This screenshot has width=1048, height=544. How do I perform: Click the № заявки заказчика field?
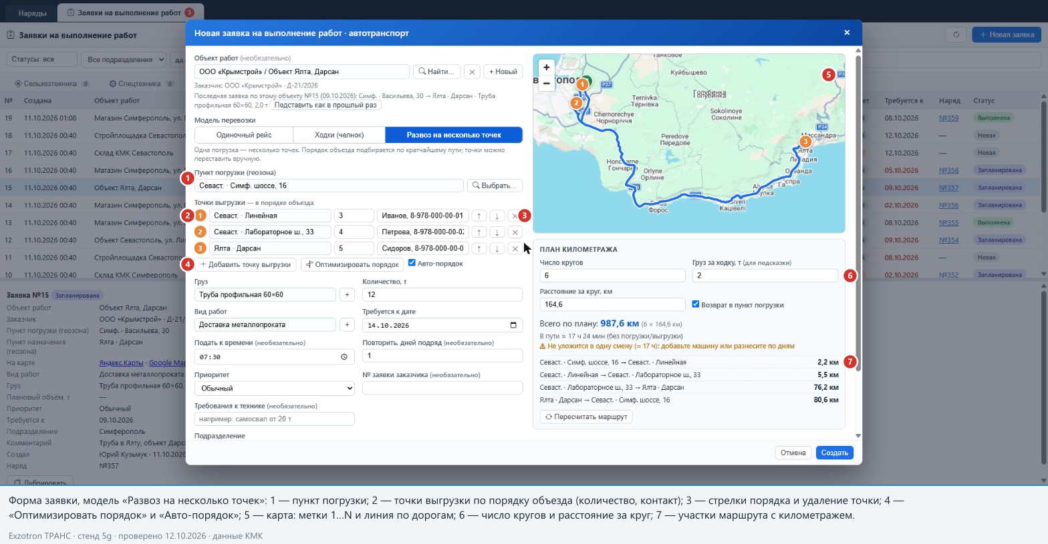(442, 388)
